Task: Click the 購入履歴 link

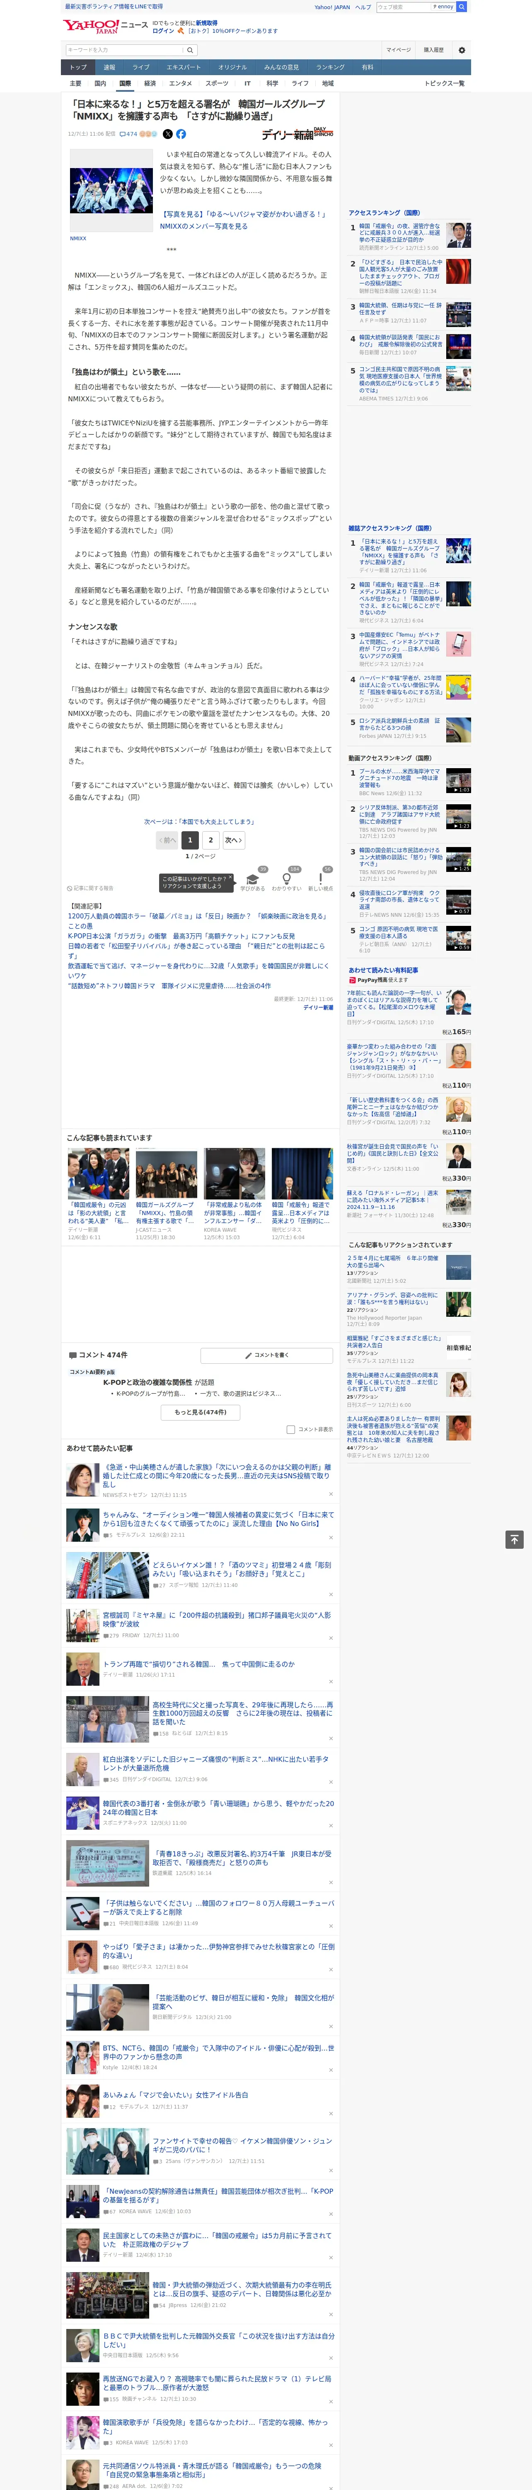Action: (x=433, y=50)
